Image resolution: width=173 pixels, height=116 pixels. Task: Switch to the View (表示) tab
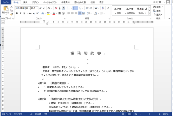[101, 2]
